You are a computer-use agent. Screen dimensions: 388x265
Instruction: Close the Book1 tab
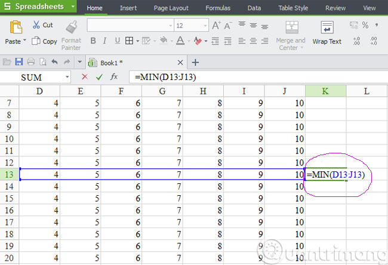180,63
